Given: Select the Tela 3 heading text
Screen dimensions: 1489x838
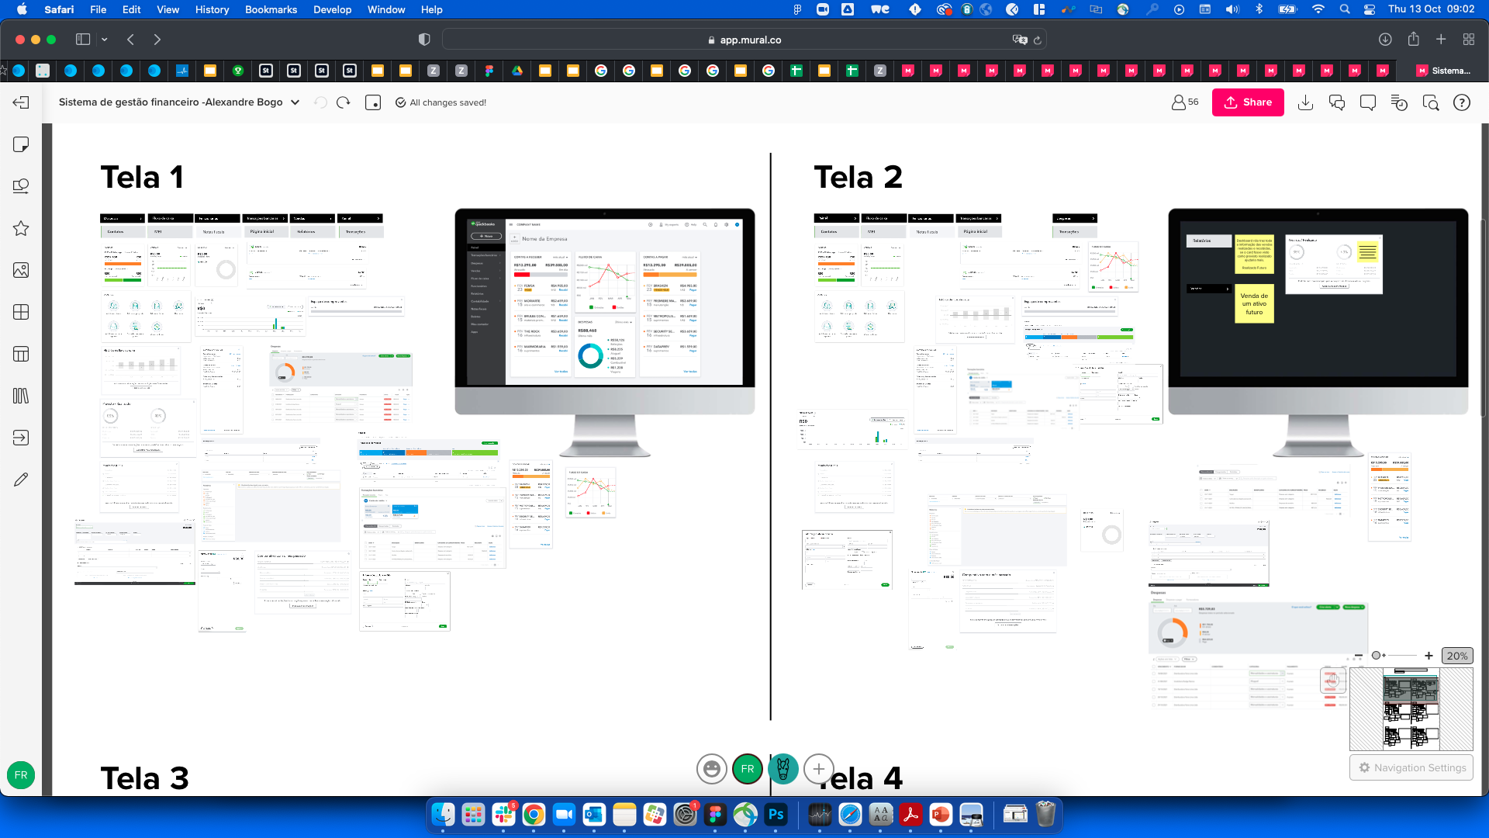Looking at the screenshot, I should (144, 778).
